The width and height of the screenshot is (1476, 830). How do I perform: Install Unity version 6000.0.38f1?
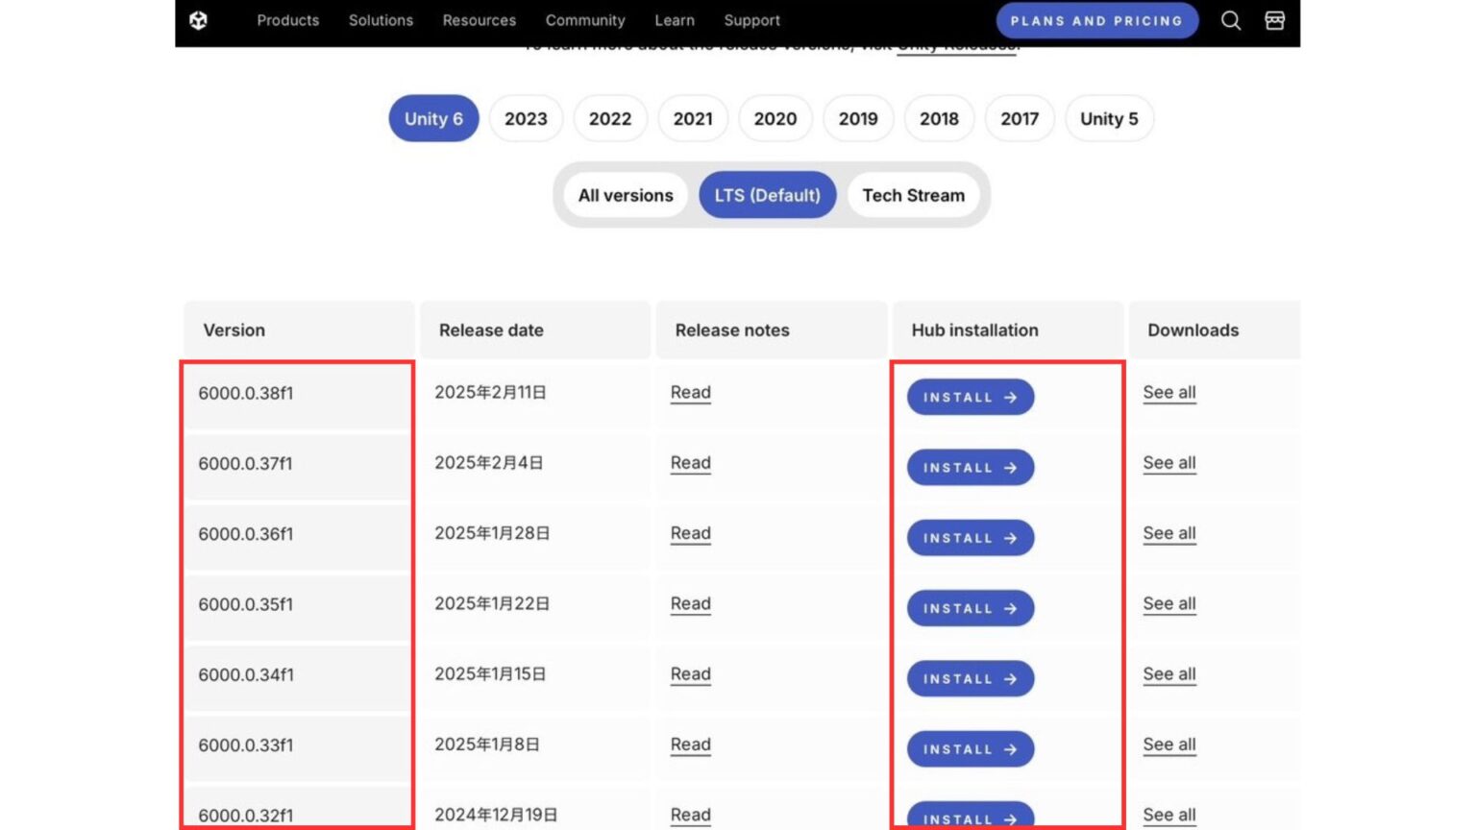[970, 397]
